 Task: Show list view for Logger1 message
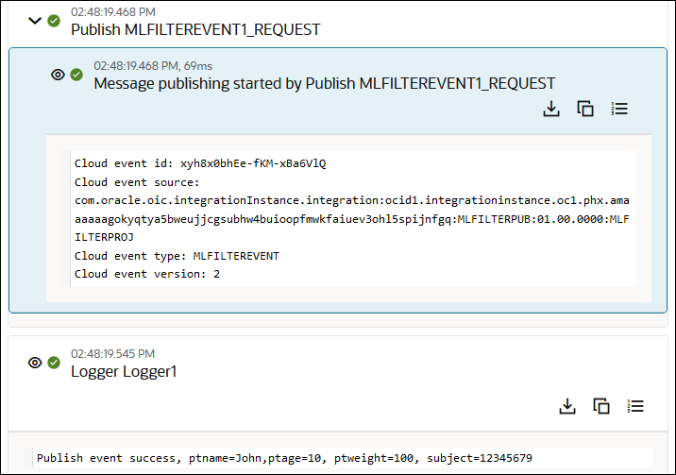[635, 406]
